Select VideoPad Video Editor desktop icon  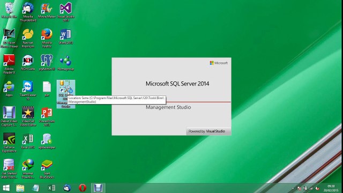pyautogui.click(x=28, y=116)
